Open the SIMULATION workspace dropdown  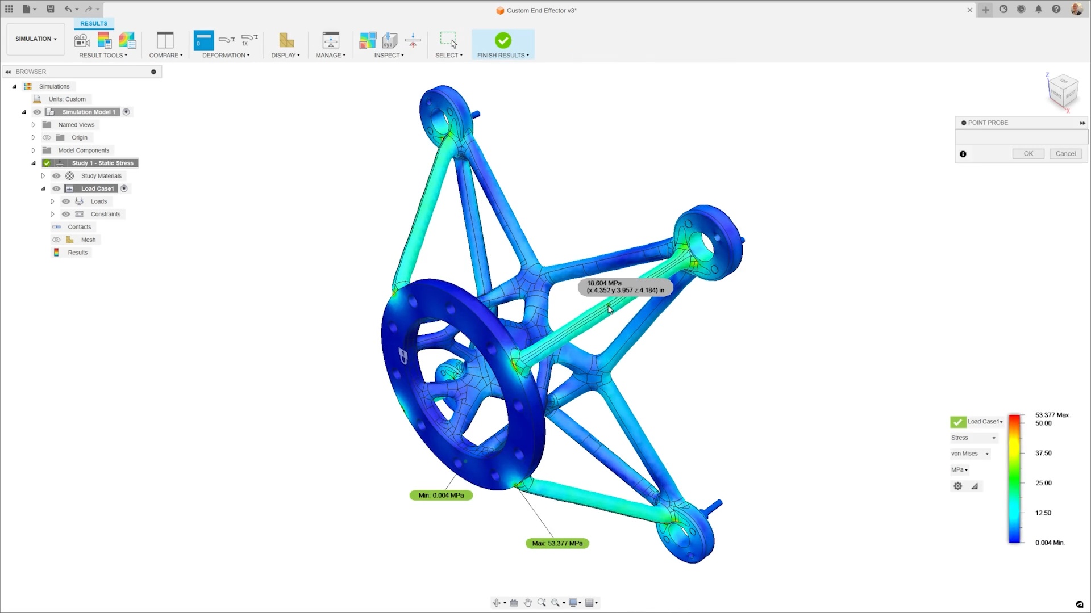36,39
